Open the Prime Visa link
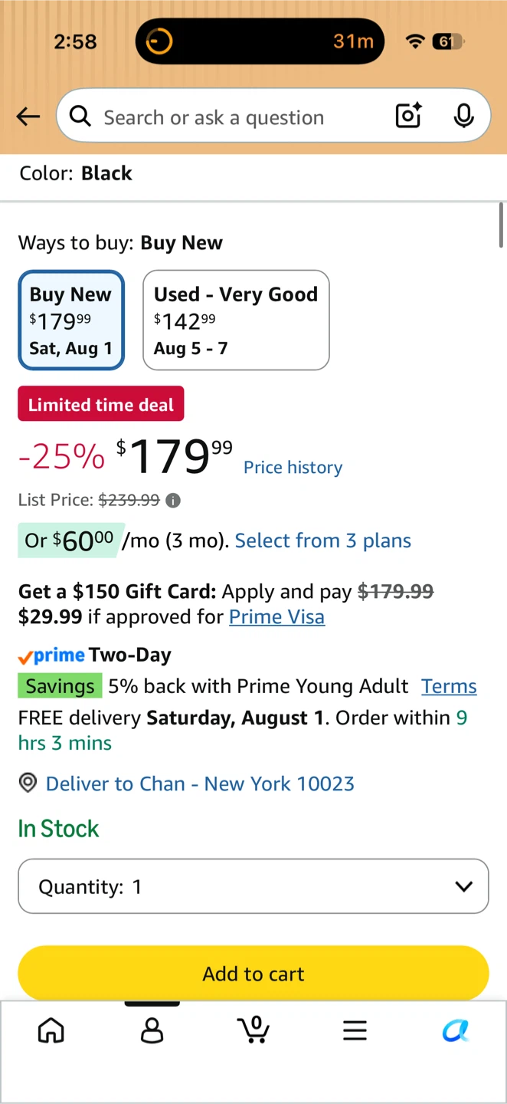The image size is (507, 1104). pyautogui.click(x=277, y=617)
